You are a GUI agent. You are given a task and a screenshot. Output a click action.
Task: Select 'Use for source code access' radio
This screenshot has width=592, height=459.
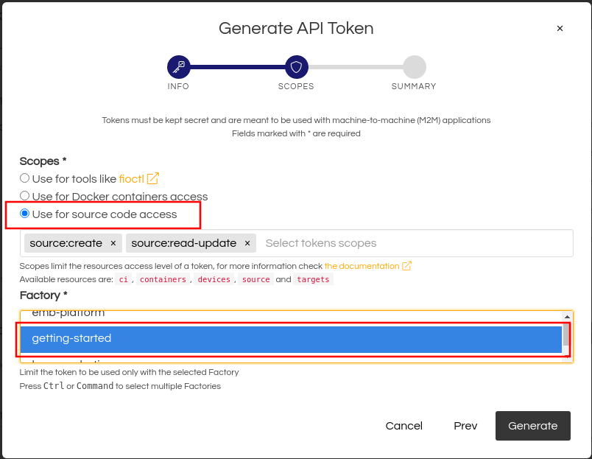coord(24,214)
